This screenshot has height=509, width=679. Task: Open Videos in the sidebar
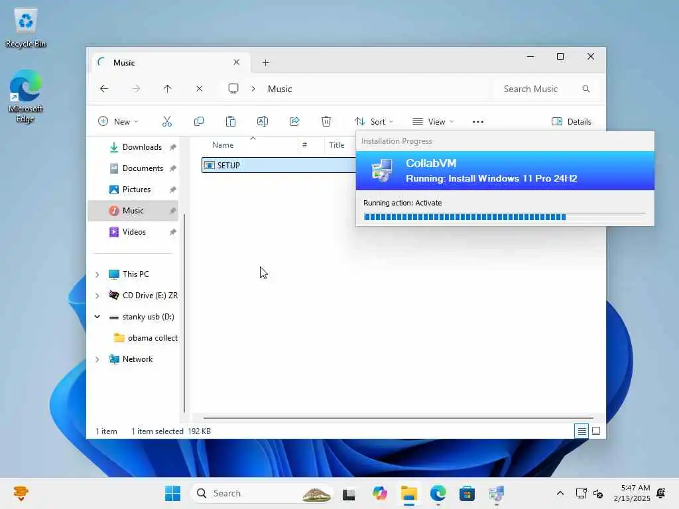[x=134, y=232]
